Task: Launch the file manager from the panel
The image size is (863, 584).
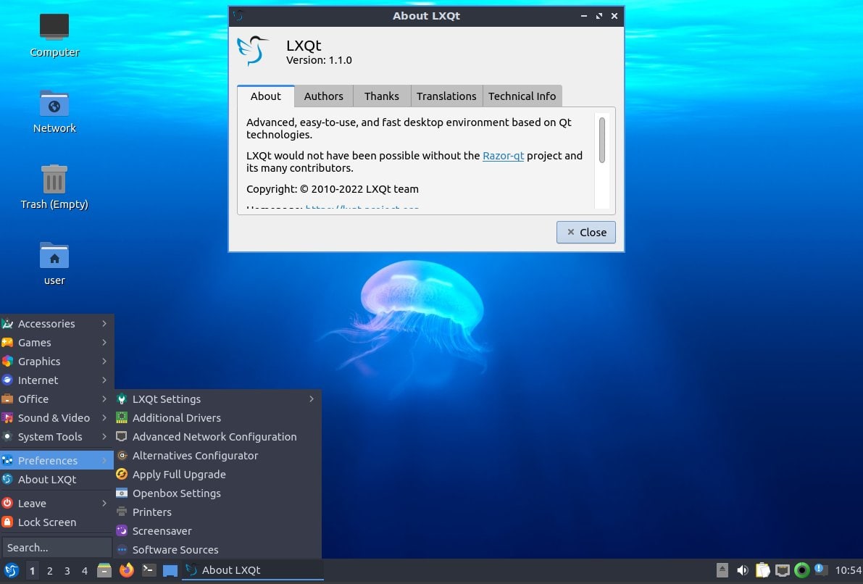Action: pos(104,570)
